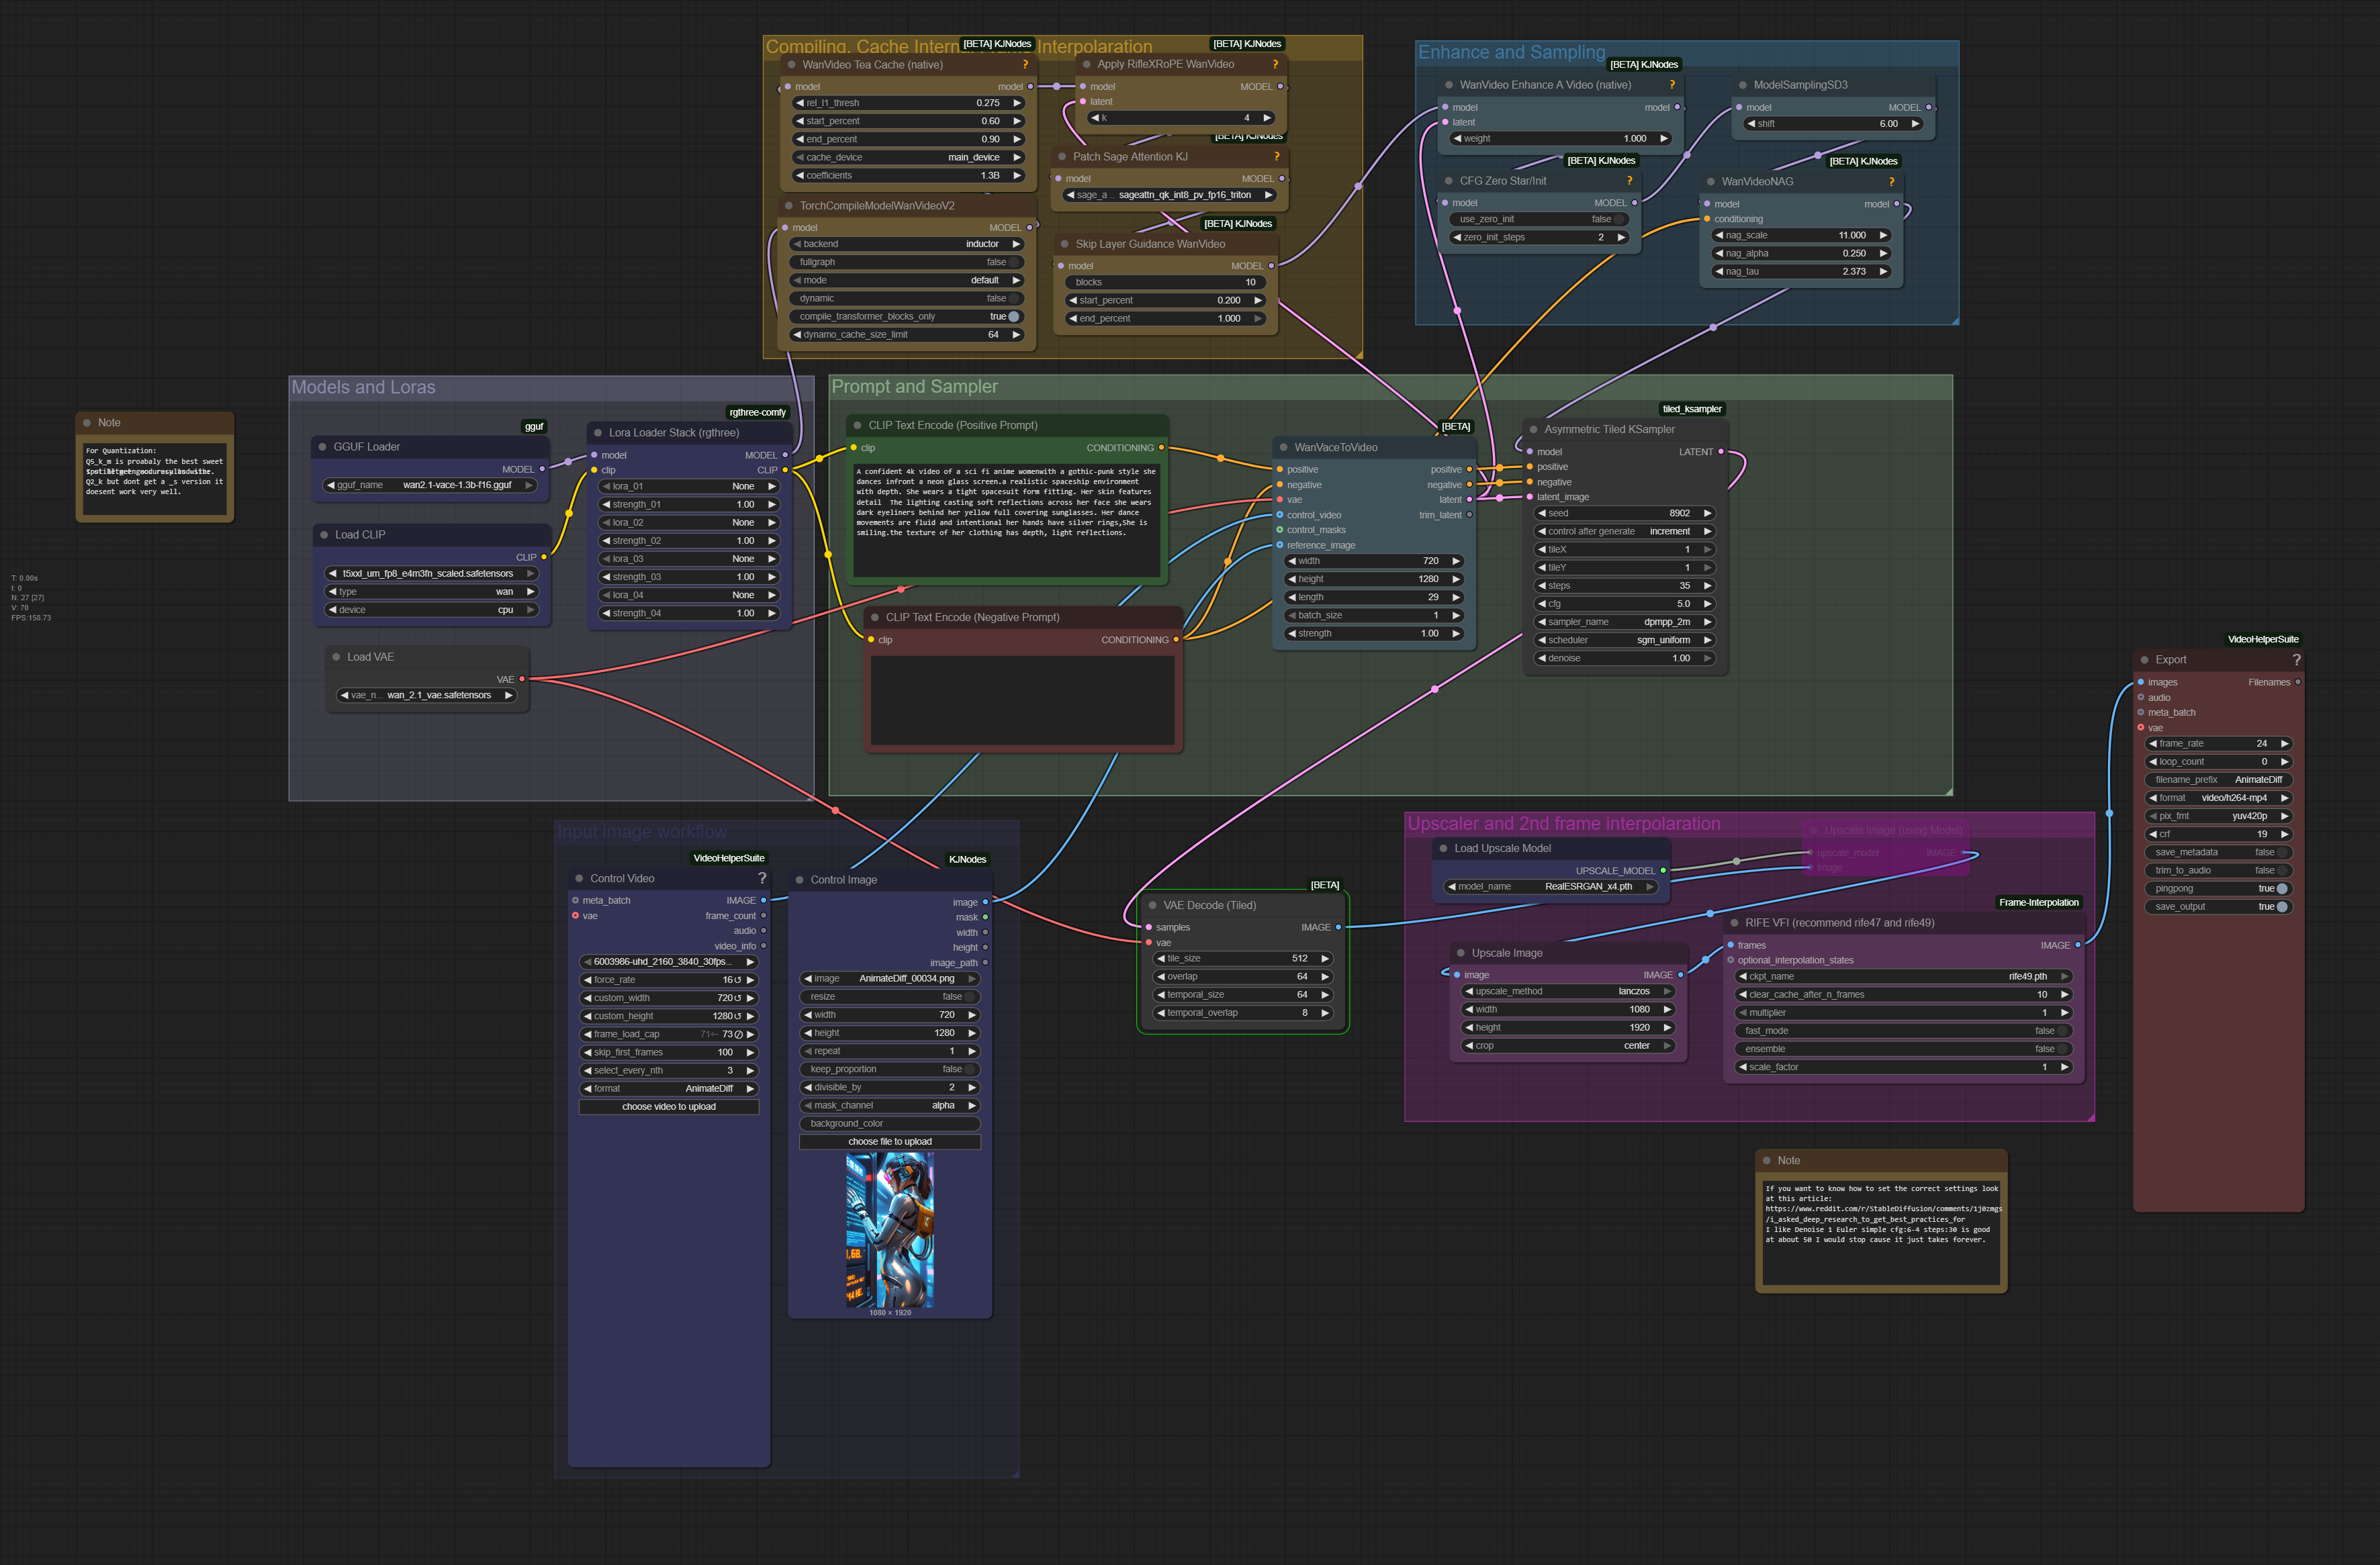Click the denoise slider in KSampler
Screen dimensions: 2380x1565
click(1624, 658)
